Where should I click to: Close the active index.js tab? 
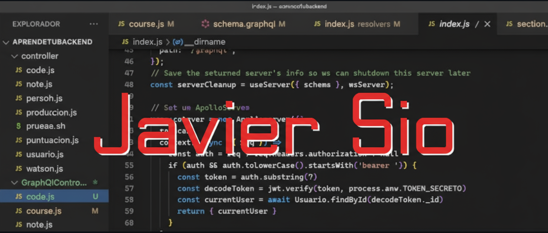coord(487,24)
